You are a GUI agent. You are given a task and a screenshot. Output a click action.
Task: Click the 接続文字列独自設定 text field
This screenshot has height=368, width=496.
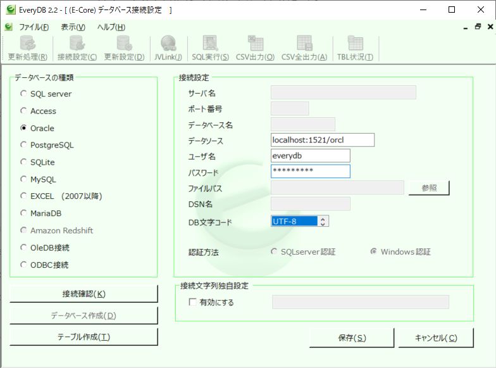pyautogui.click(x=361, y=302)
